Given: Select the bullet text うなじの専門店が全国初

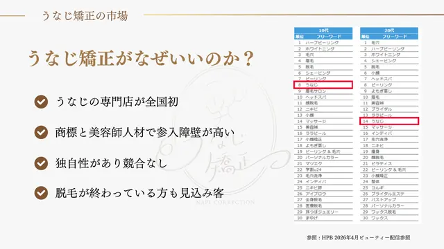Looking at the screenshot, I should (x=117, y=102).
